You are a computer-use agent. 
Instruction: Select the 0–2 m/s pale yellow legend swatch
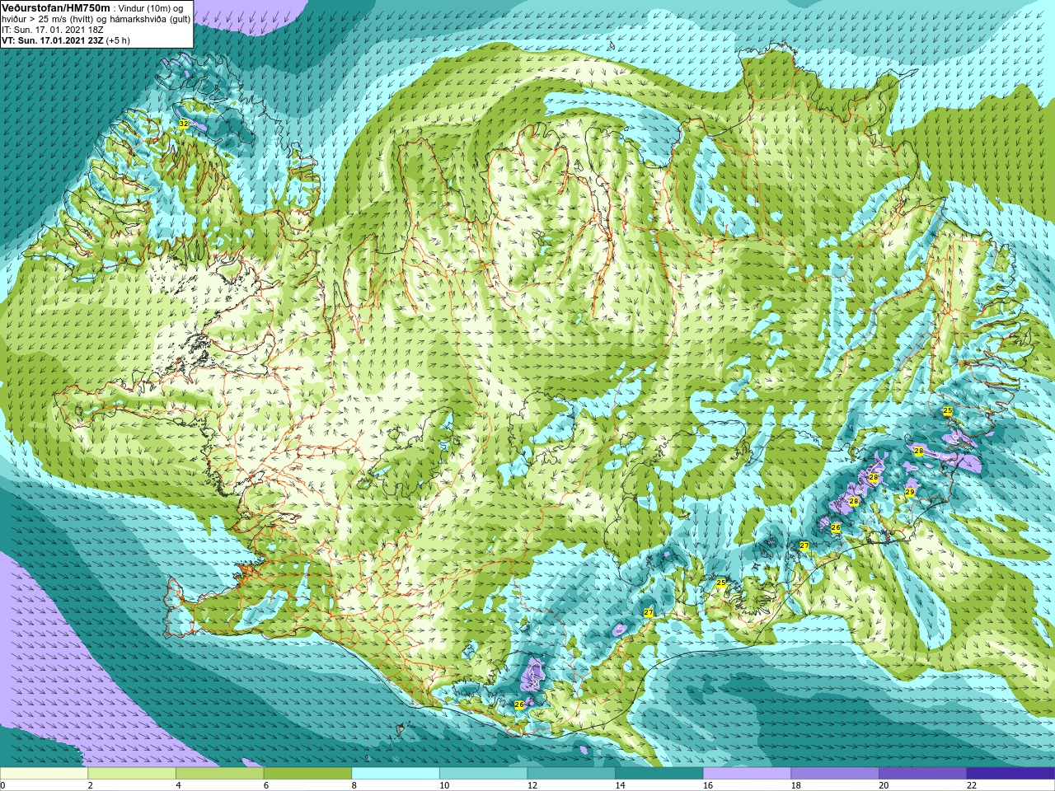44,774
